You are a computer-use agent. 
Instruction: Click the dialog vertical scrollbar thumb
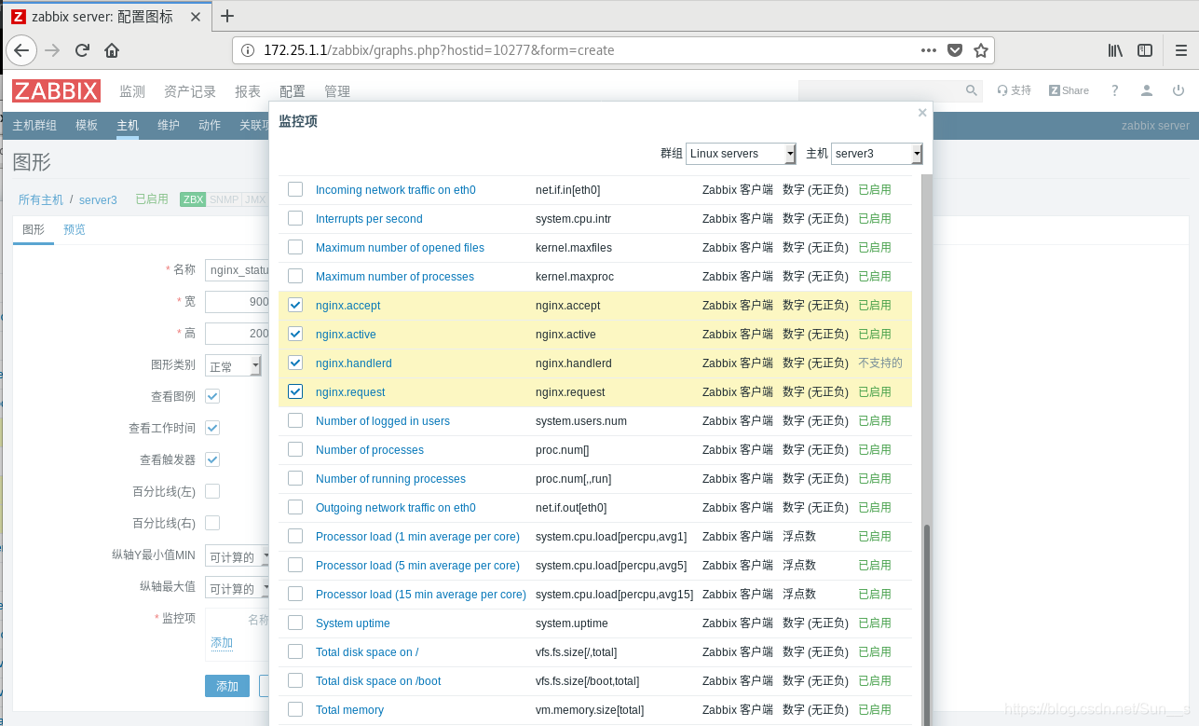click(927, 624)
